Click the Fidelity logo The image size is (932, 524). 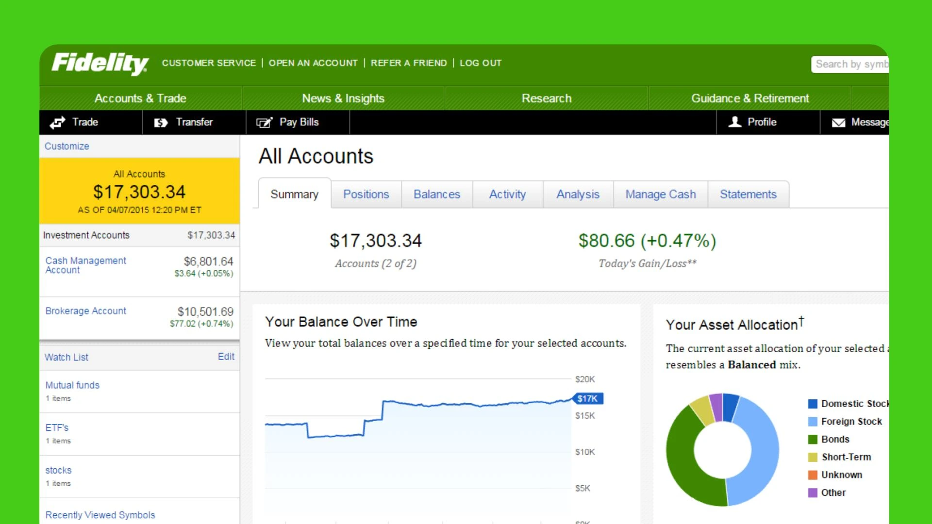pyautogui.click(x=100, y=64)
